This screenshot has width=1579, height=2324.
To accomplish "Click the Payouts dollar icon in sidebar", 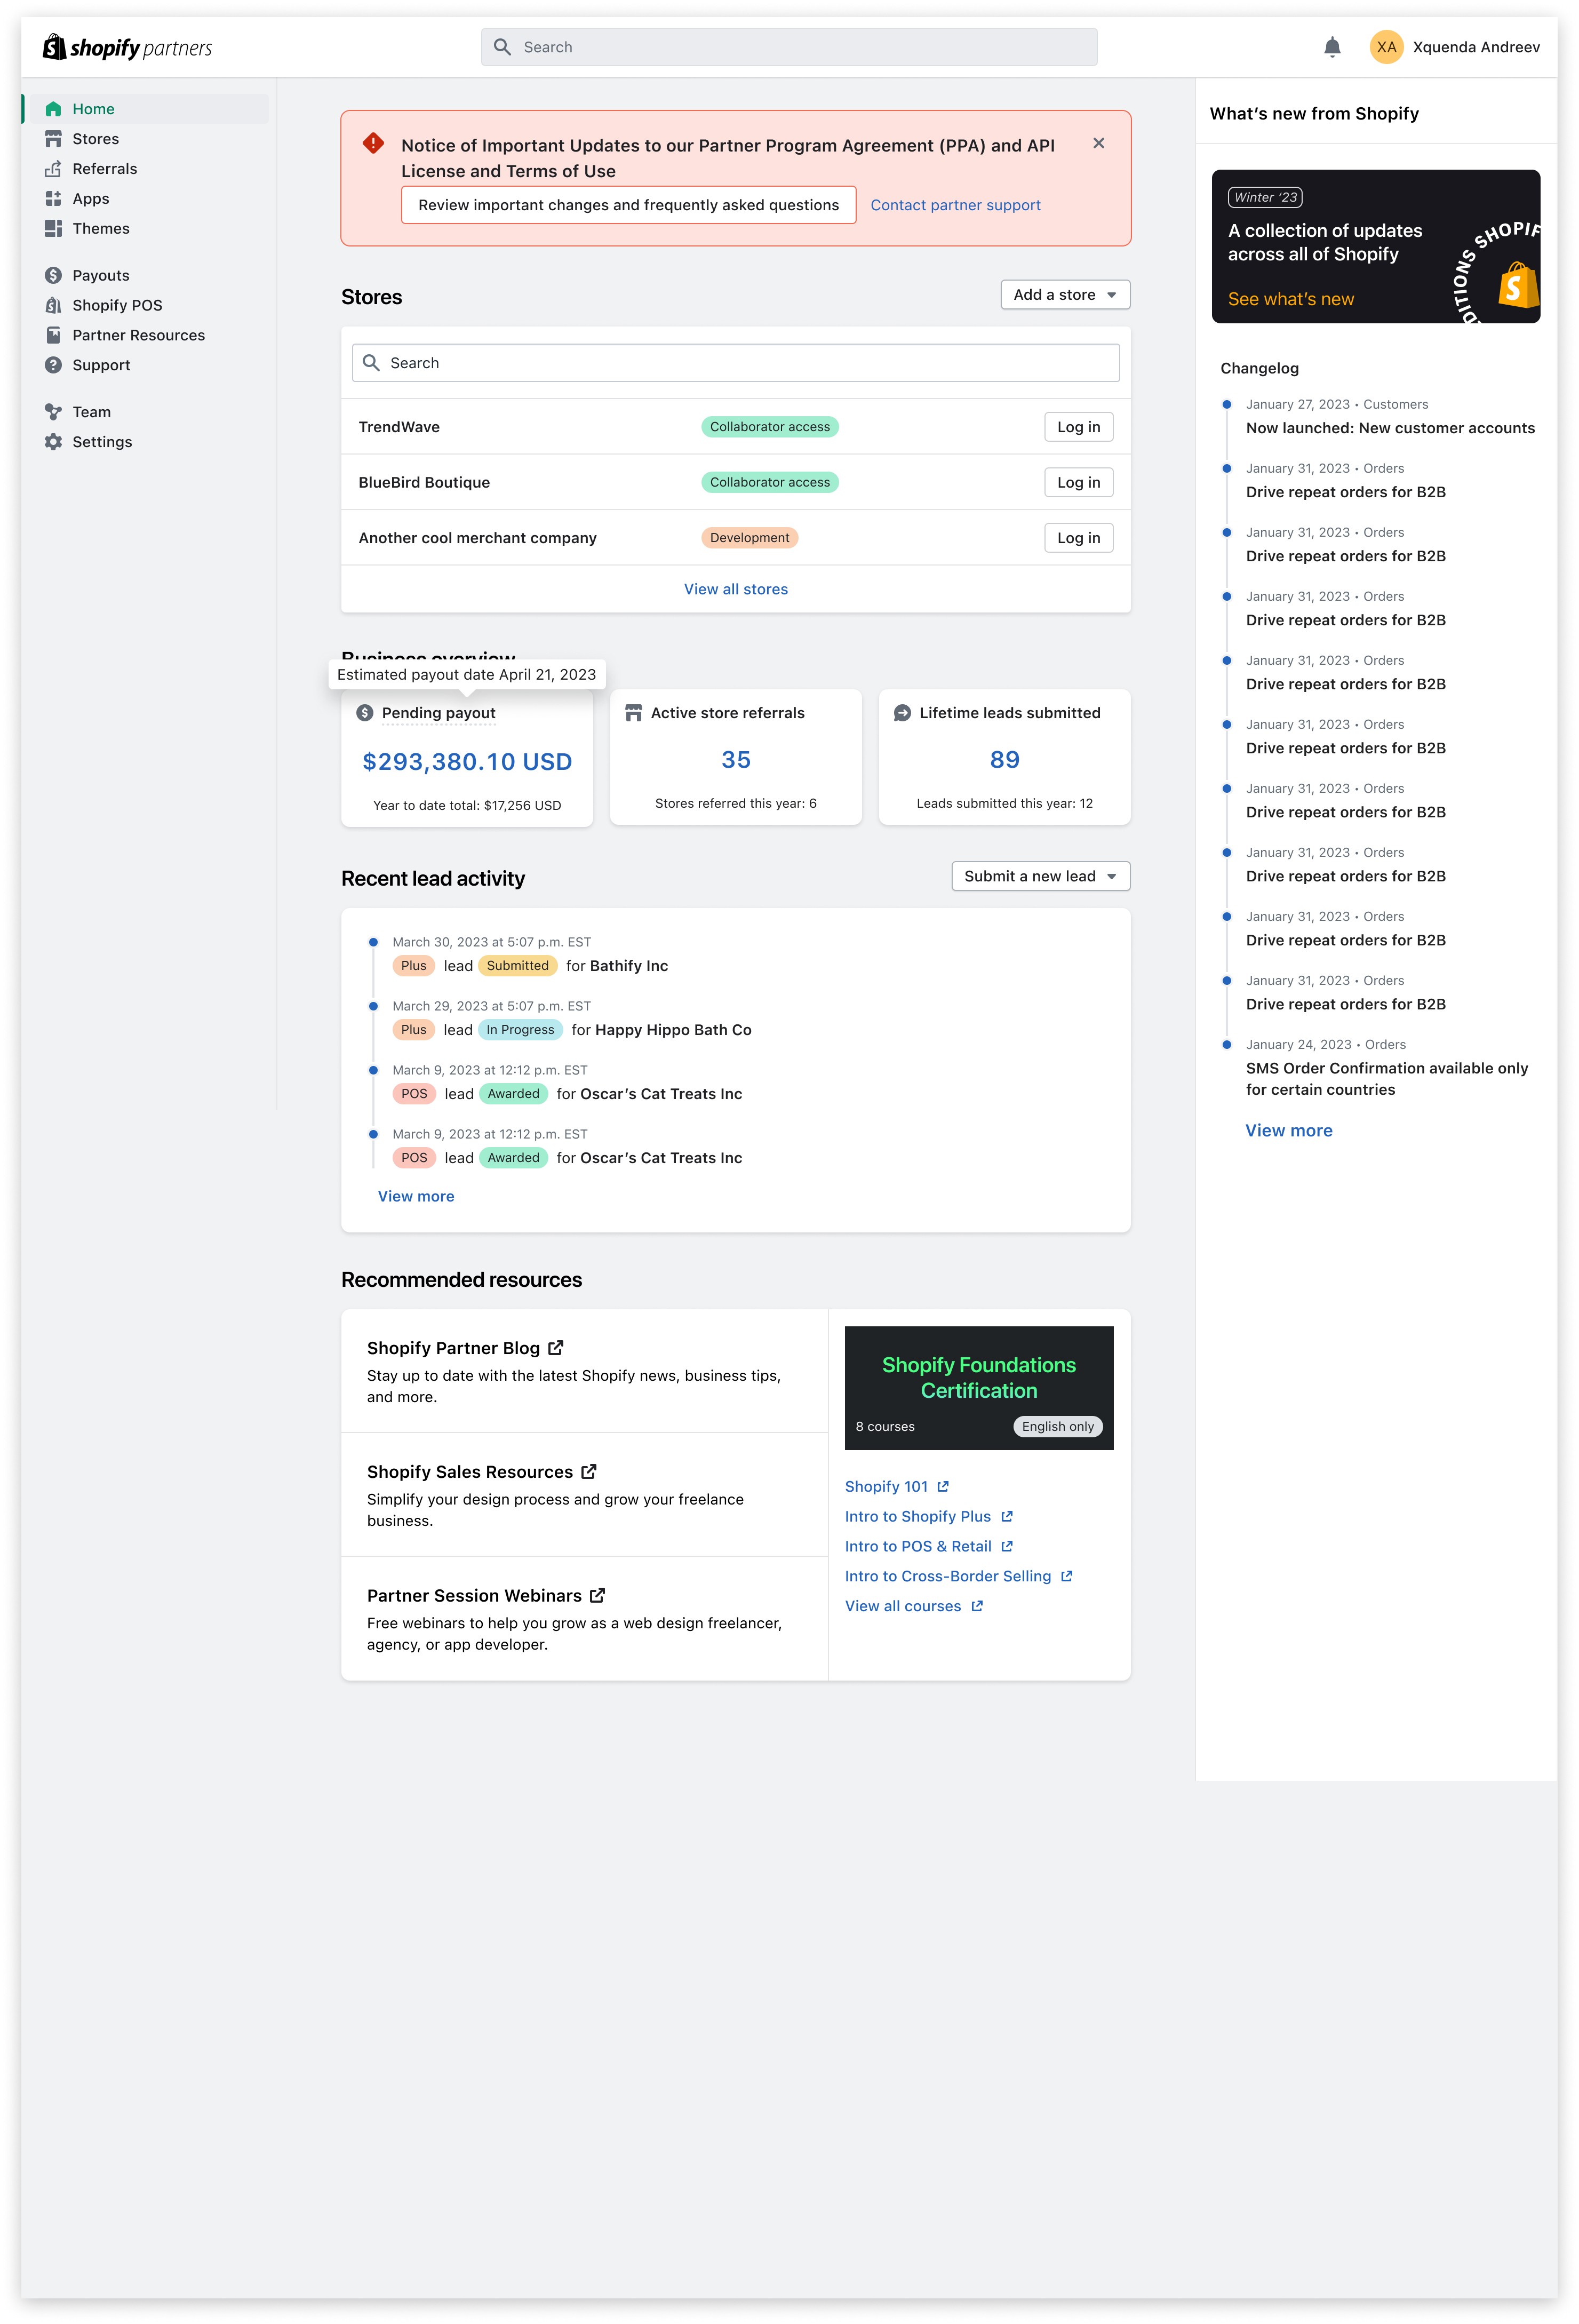I will 53,275.
